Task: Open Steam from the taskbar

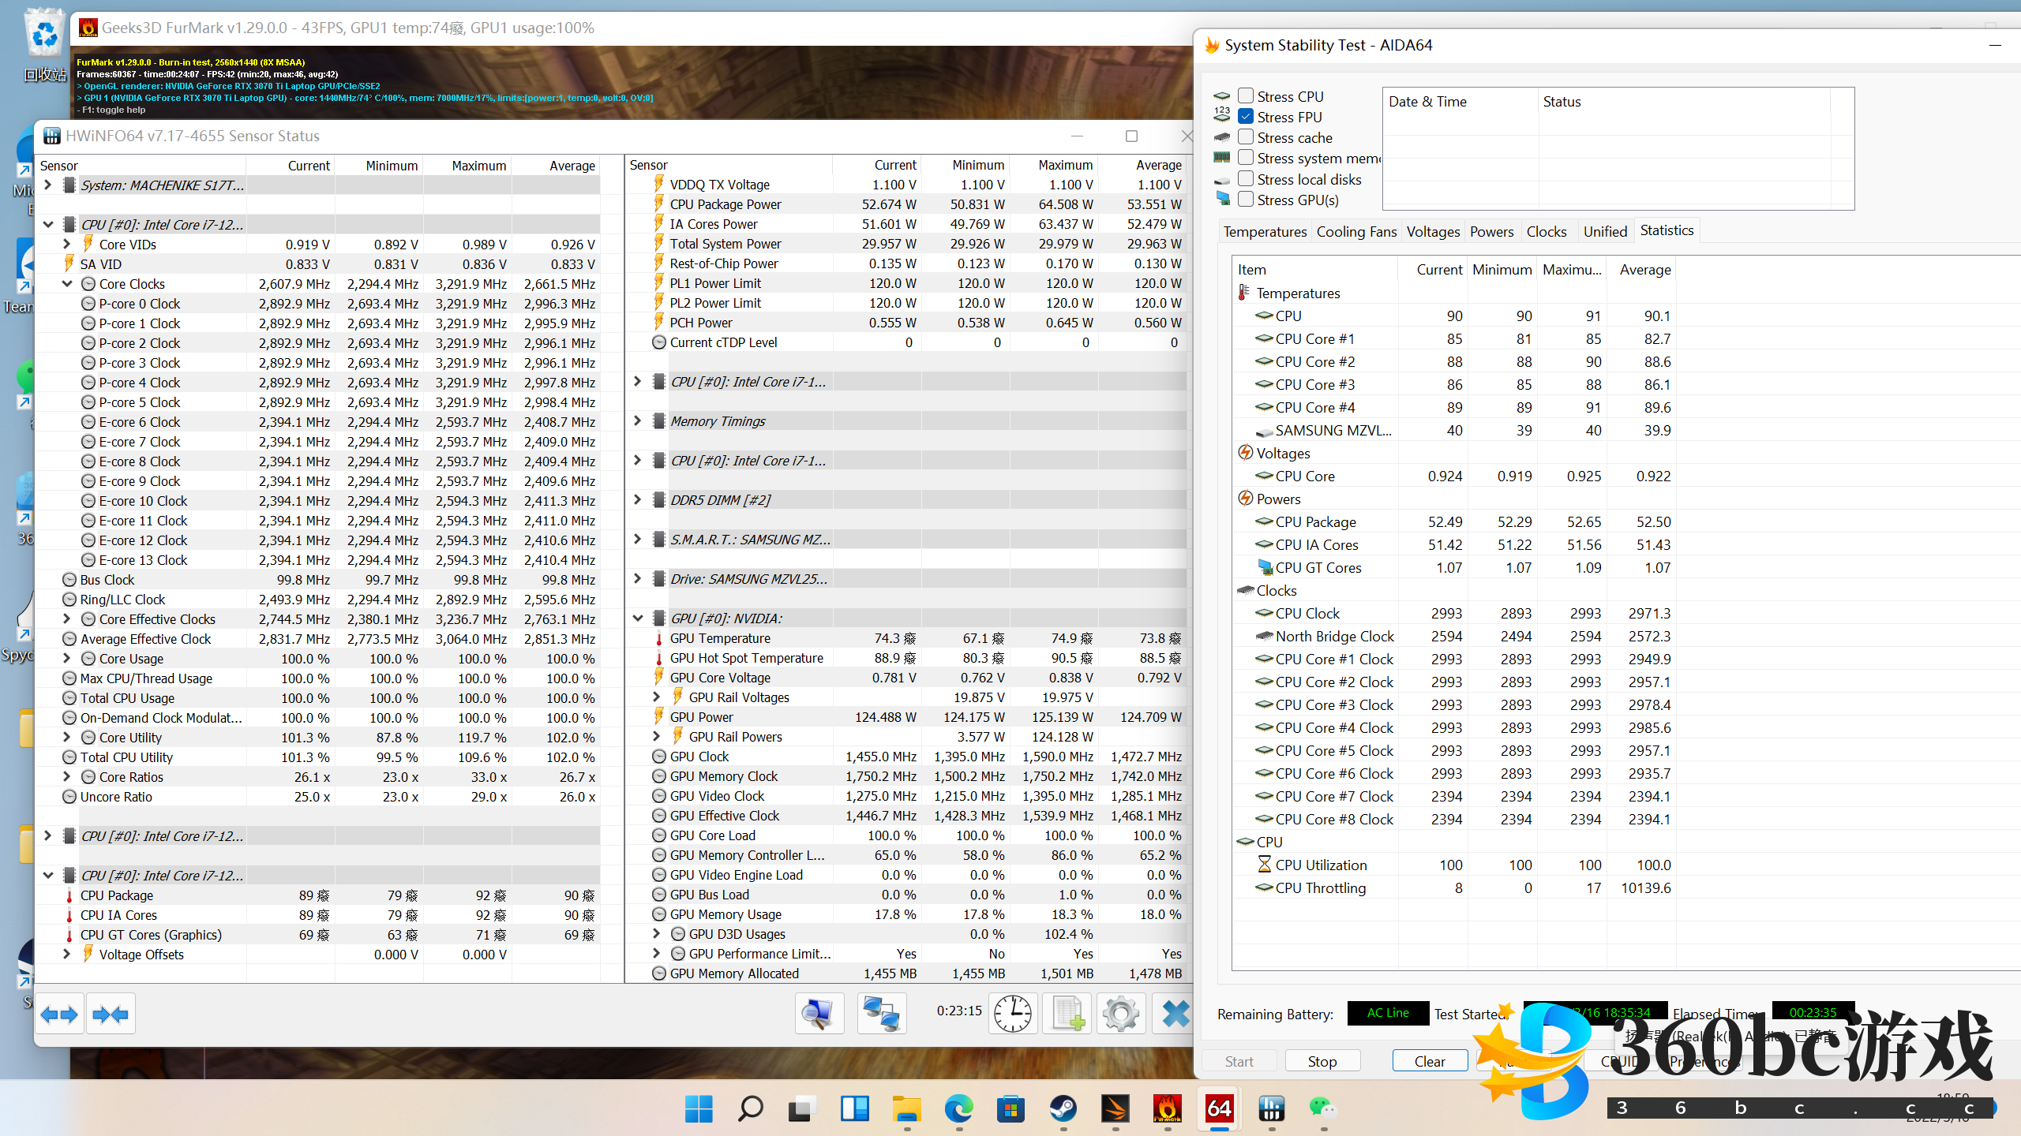Action: coord(1063,1109)
